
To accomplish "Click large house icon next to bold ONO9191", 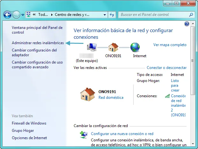I will click(x=88, y=94).
